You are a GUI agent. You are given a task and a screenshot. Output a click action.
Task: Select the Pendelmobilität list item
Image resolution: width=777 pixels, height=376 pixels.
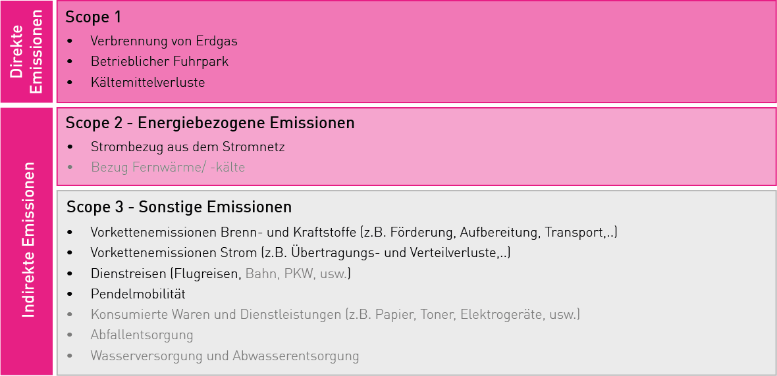[x=138, y=294]
